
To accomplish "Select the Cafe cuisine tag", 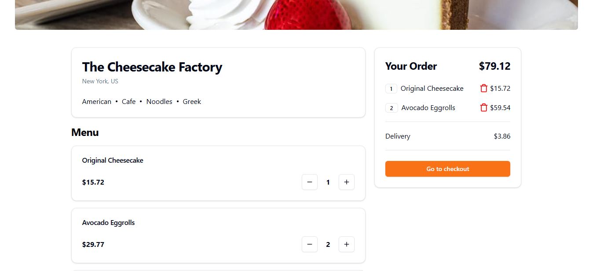I will point(129,101).
